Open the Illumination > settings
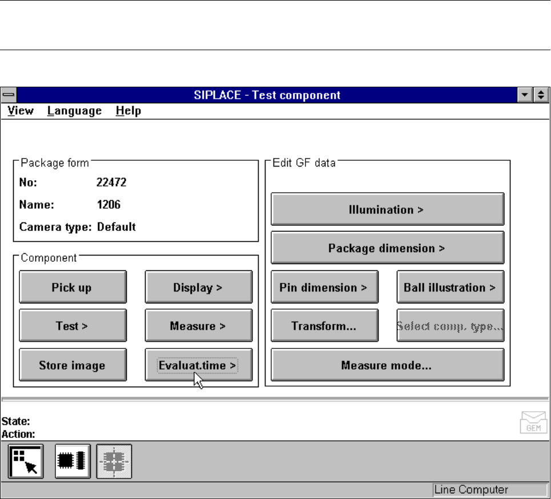Screen dimensions: 551x499 (x=387, y=209)
